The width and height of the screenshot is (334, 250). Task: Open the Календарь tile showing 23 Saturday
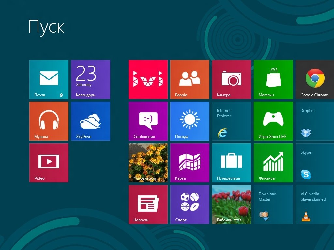(91, 79)
